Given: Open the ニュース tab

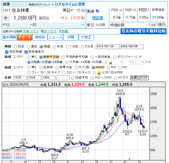Looking at the screenshot, I should click(55, 37).
